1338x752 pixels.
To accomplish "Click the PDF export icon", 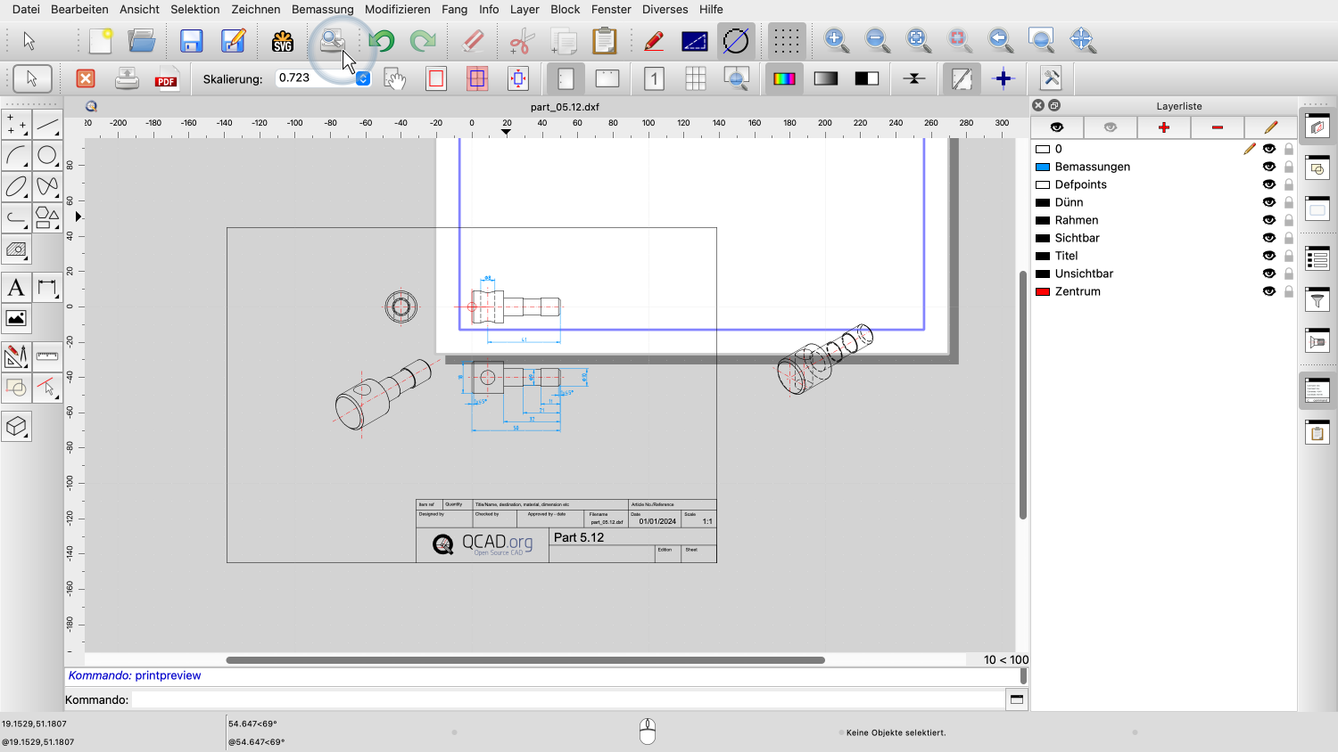I will (166, 79).
